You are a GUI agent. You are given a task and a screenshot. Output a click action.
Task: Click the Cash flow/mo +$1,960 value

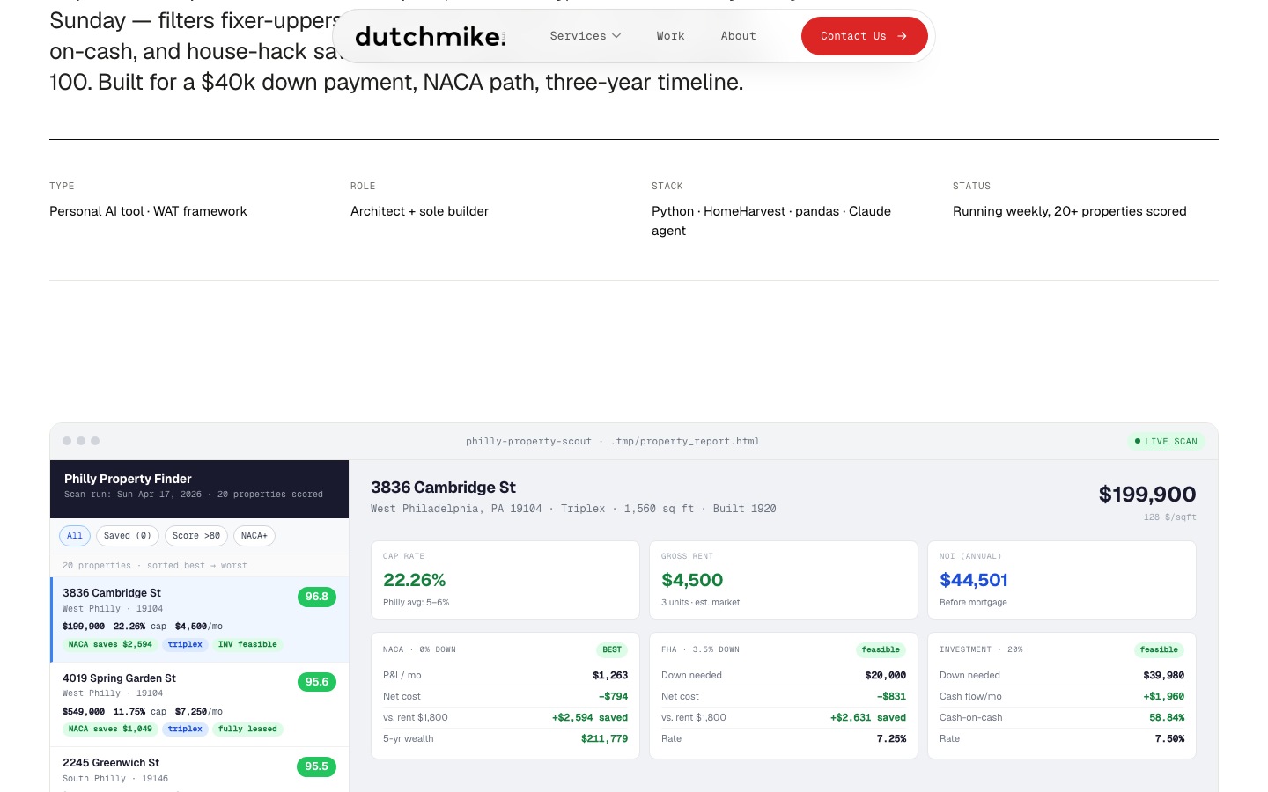point(1164,697)
